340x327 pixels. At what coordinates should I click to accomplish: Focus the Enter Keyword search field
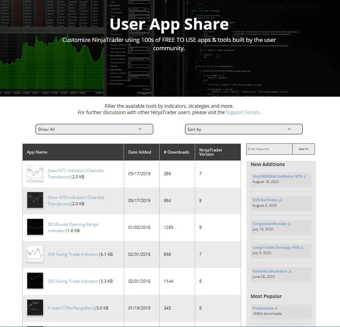269,149
